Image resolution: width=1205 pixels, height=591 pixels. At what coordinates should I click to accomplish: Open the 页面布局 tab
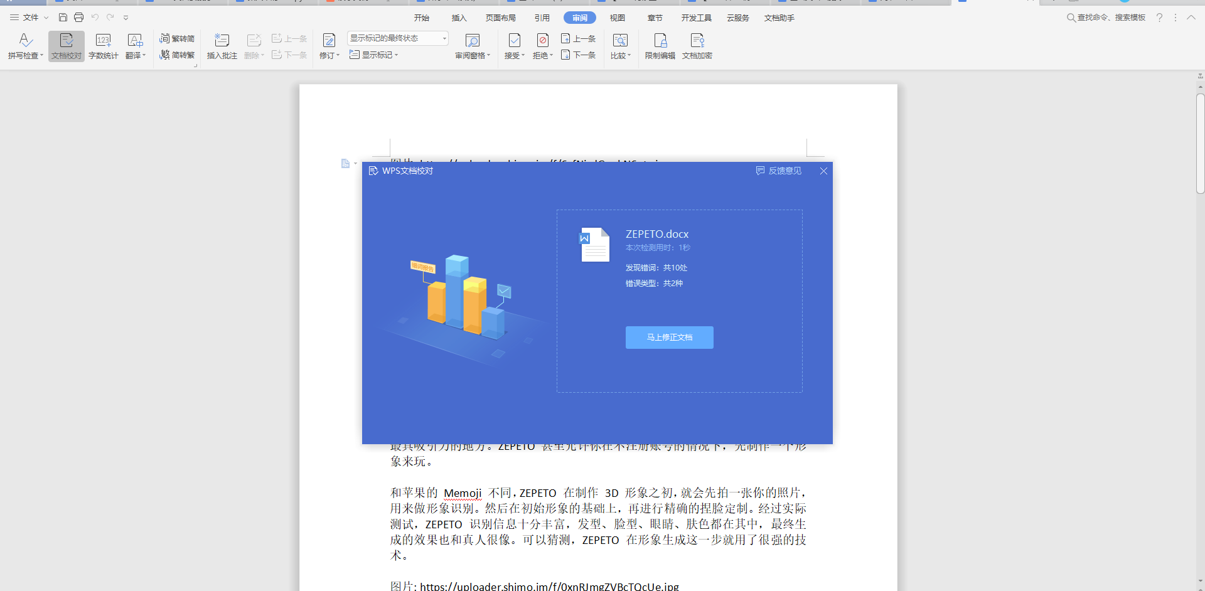click(x=501, y=18)
